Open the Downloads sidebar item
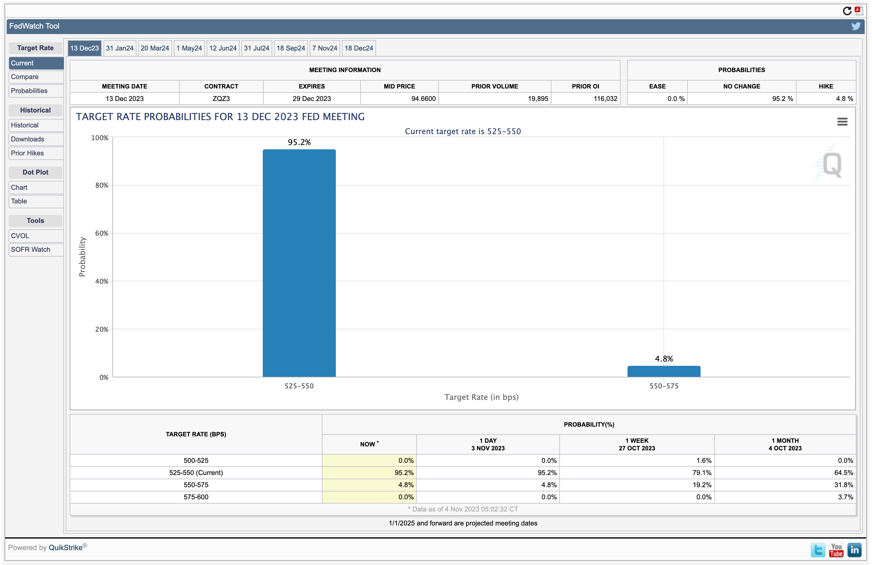This screenshot has width=872, height=565. pyautogui.click(x=27, y=139)
